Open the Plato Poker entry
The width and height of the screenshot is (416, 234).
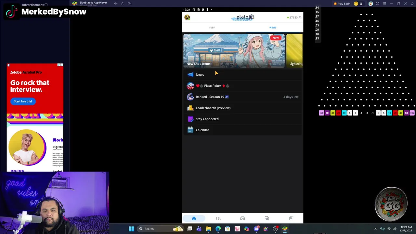click(242, 86)
